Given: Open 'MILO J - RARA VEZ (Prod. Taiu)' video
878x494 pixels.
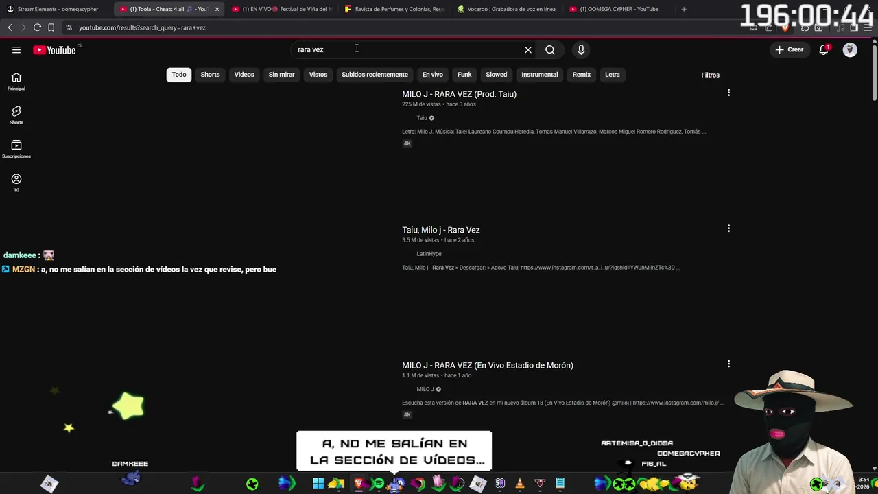Looking at the screenshot, I should pyautogui.click(x=459, y=94).
